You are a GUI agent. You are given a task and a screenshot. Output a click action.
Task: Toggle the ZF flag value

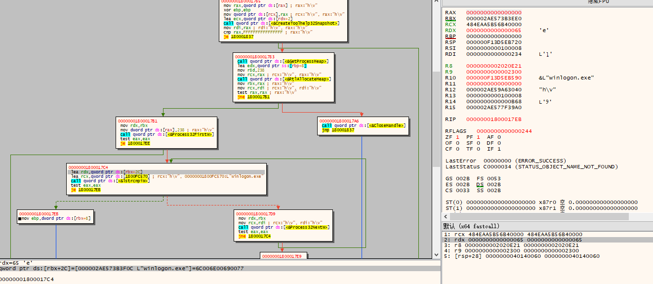click(x=457, y=137)
